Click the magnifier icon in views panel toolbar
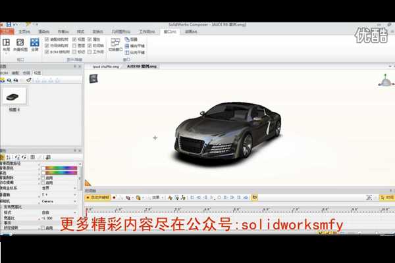Image resolution: width=395 pixels, height=263 pixels. [x=9, y=80]
